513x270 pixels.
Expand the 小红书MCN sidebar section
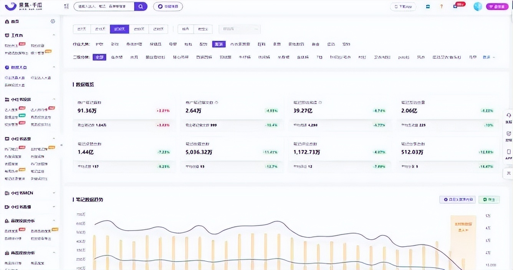coord(54,193)
